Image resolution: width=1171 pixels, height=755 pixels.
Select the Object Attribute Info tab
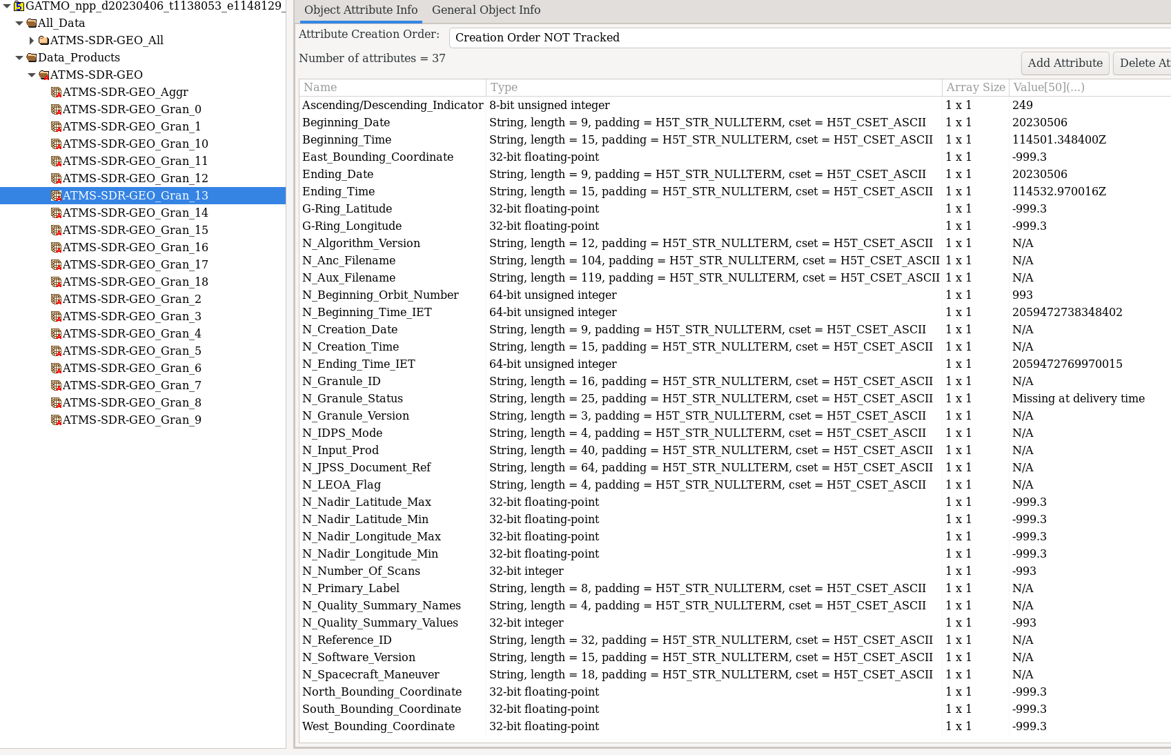click(360, 10)
